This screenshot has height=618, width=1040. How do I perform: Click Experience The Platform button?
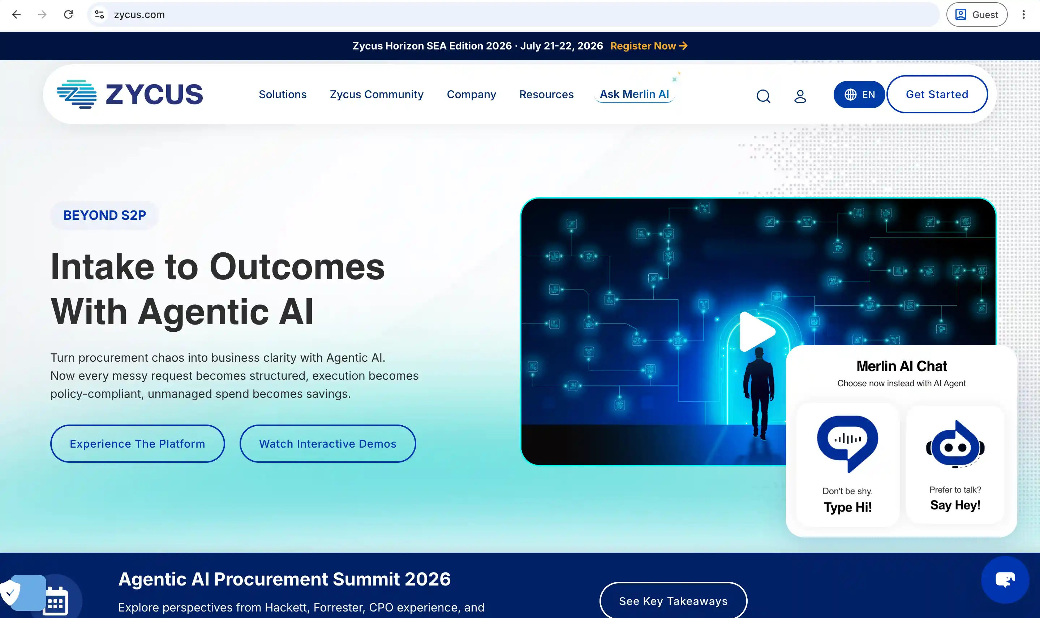[138, 444]
